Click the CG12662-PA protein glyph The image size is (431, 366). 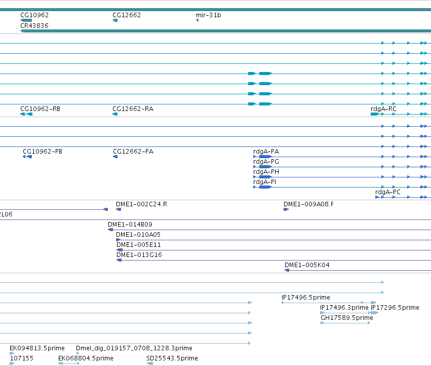click(115, 157)
